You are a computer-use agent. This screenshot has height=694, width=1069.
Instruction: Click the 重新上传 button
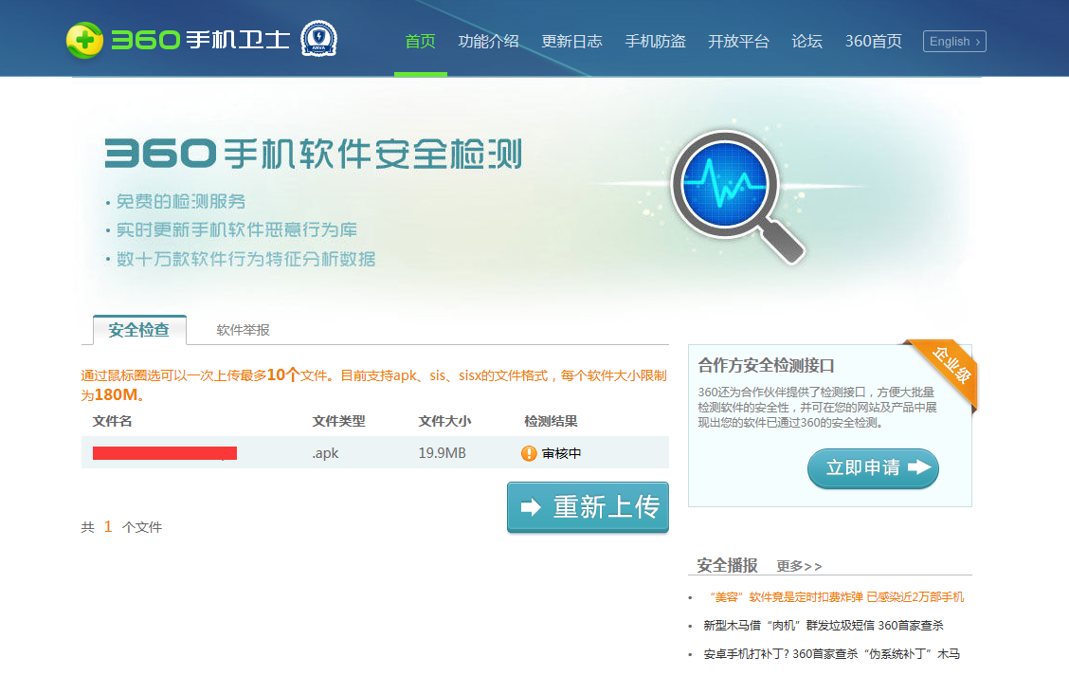point(588,507)
